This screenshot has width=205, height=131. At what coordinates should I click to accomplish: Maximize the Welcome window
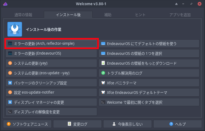tap(191, 4)
